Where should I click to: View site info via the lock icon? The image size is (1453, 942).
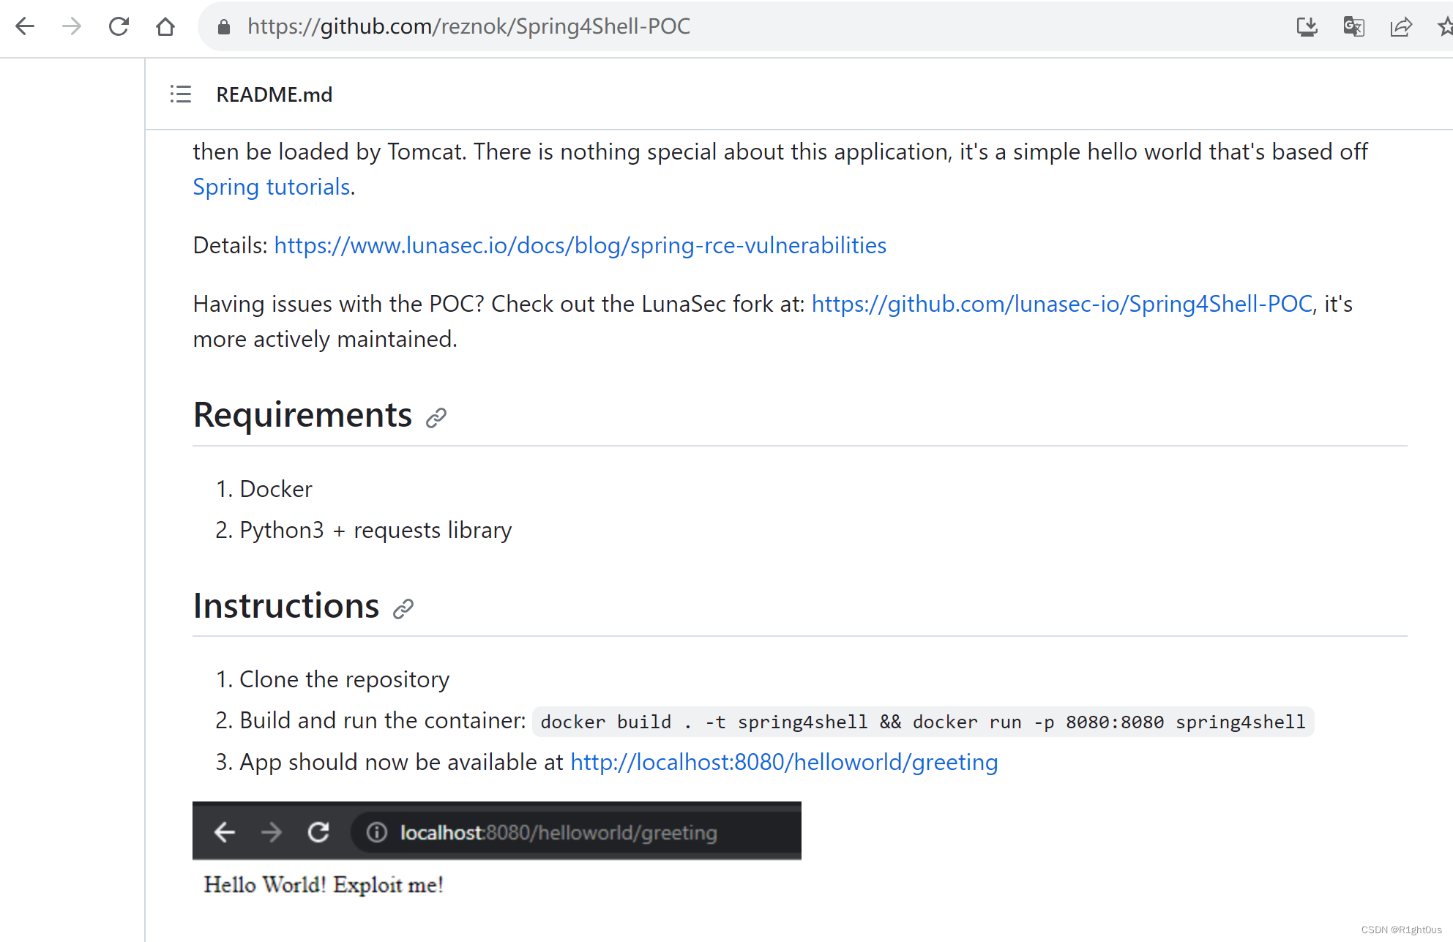[x=224, y=27]
